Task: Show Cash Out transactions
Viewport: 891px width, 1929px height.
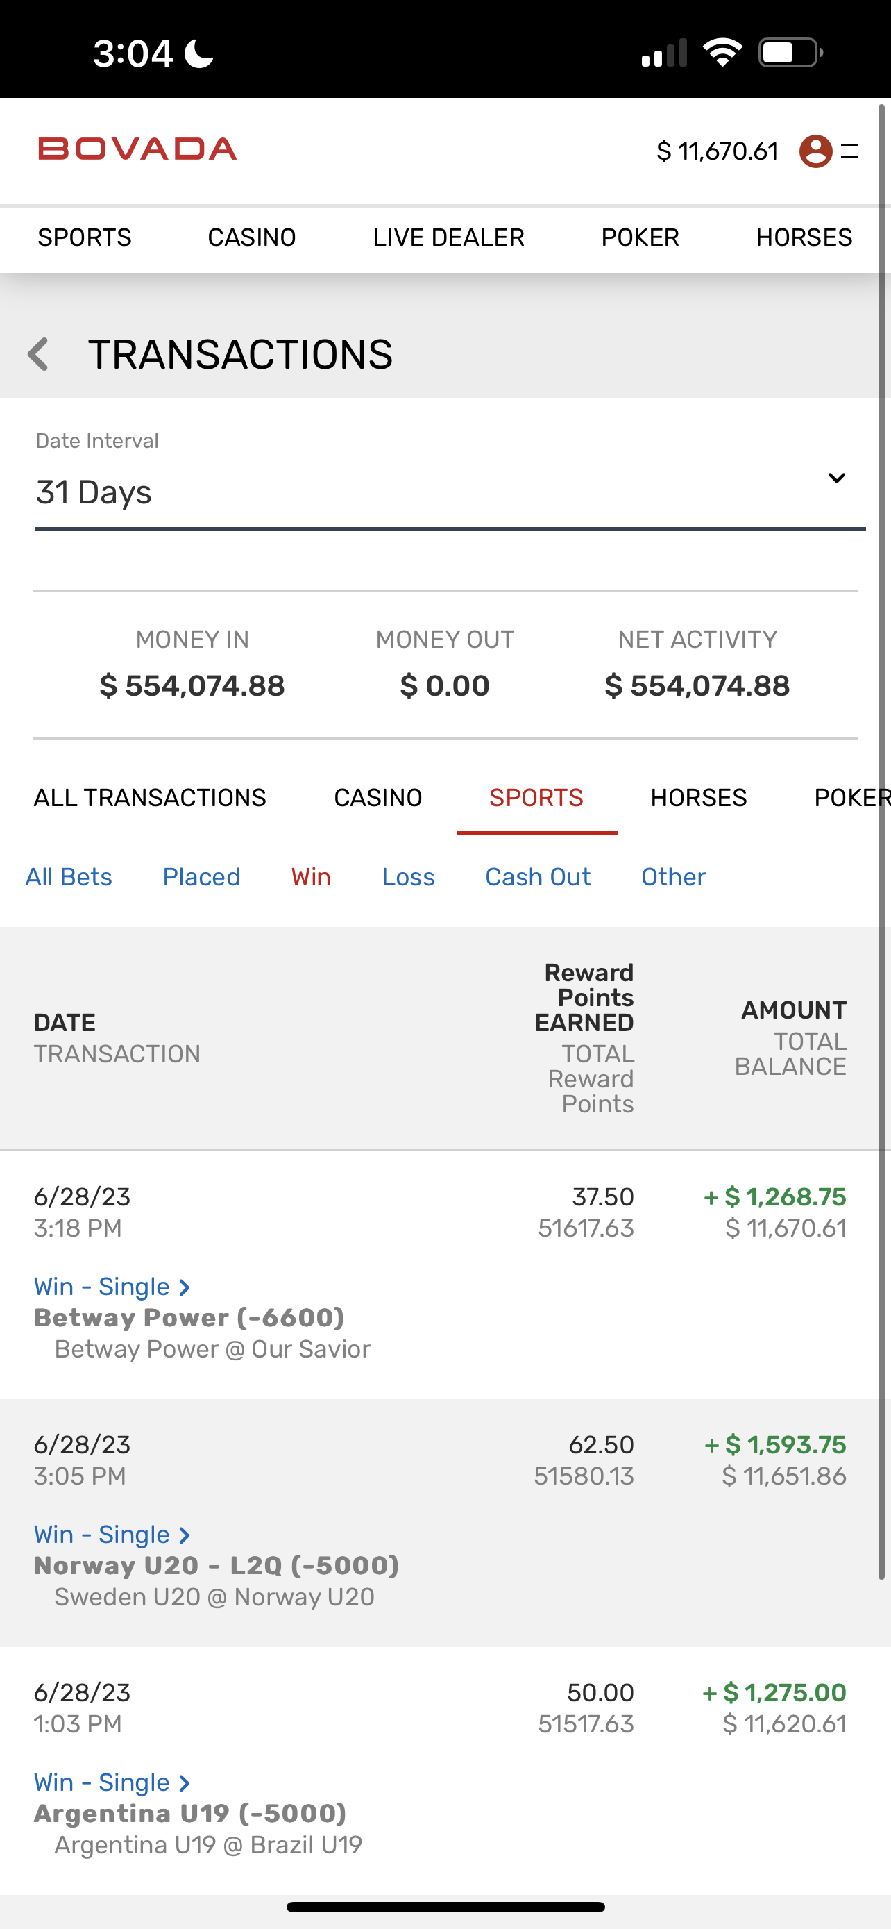Action: [x=538, y=877]
